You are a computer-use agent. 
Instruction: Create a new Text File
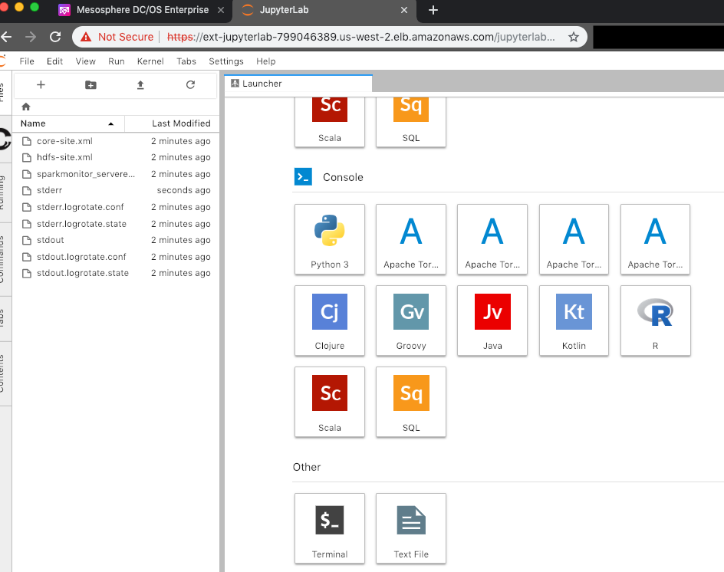[x=411, y=528]
